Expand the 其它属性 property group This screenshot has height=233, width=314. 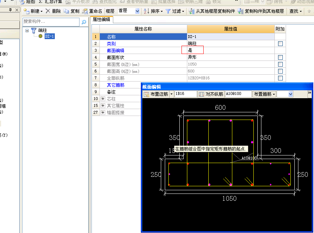[x=103, y=105]
